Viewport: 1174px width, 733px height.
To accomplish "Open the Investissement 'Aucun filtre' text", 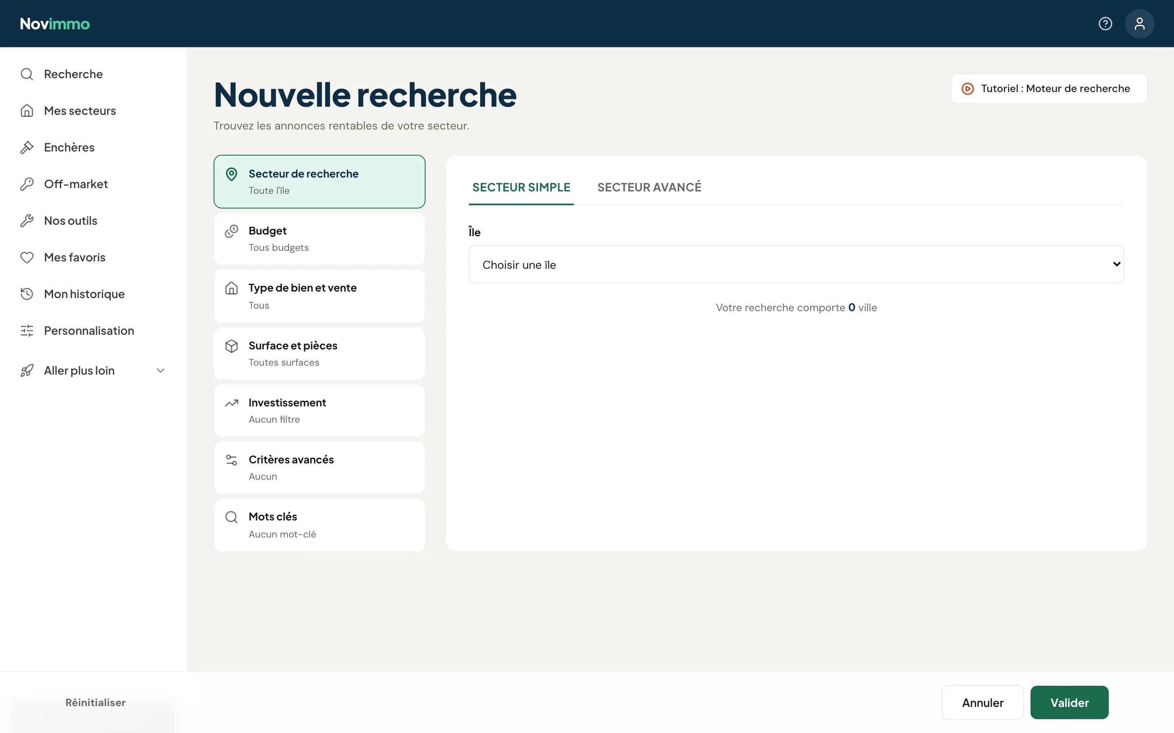I will 274,419.
